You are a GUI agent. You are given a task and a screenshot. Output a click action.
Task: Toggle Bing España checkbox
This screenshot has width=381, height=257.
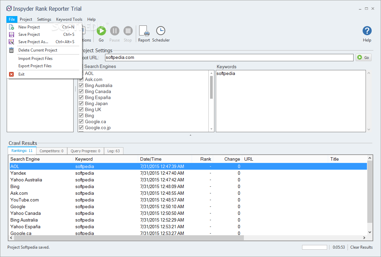pos(81,97)
